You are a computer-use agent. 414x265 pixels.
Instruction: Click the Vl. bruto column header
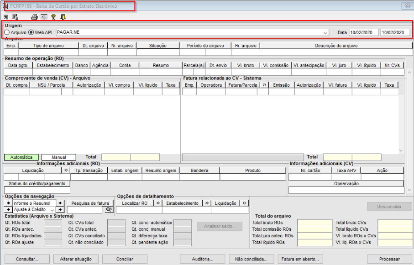[x=246, y=65]
